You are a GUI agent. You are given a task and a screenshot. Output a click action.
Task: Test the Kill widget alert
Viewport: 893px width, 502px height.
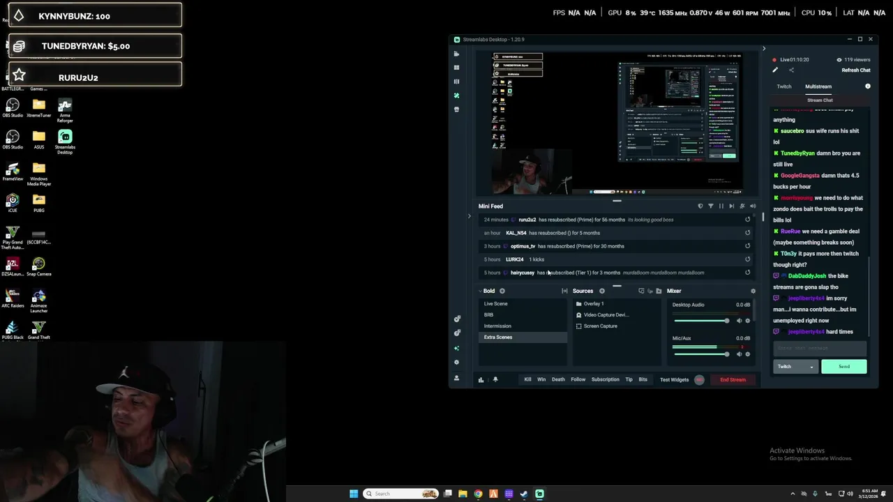tap(527, 380)
